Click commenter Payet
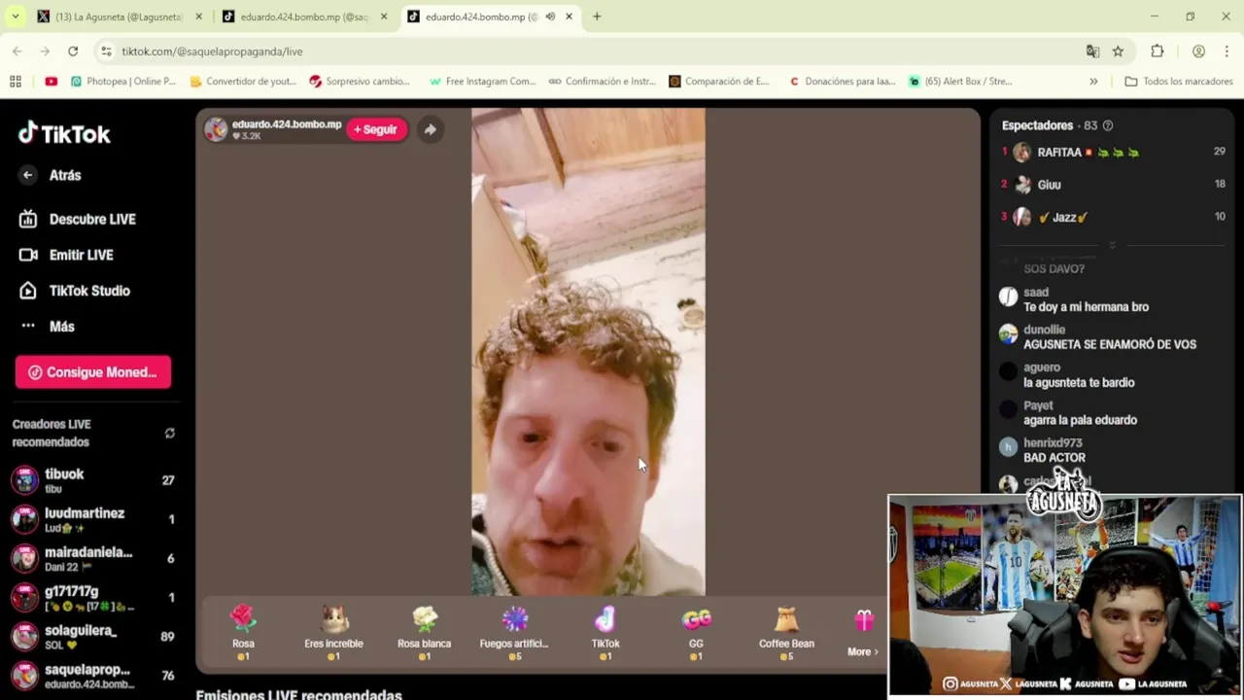Screen dimensions: 1244x700 tap(1038, 405)
